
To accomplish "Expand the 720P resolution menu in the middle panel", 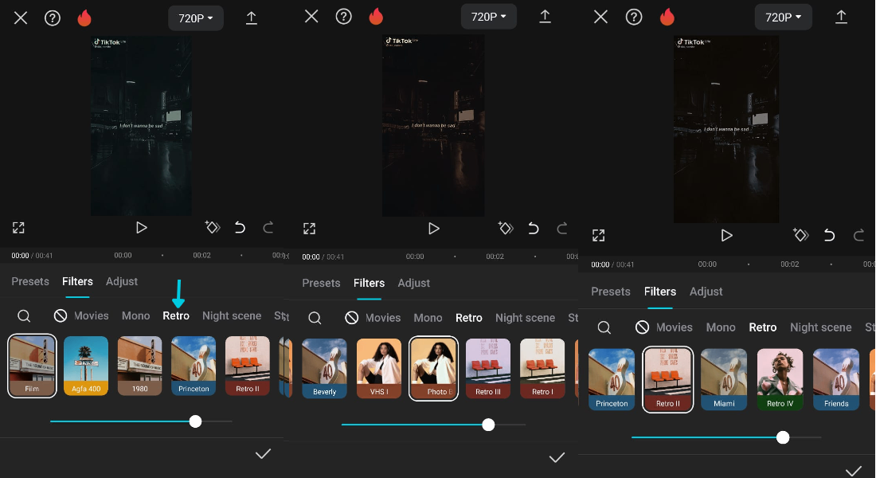I will pyautogui.click(x=489, y=17).
